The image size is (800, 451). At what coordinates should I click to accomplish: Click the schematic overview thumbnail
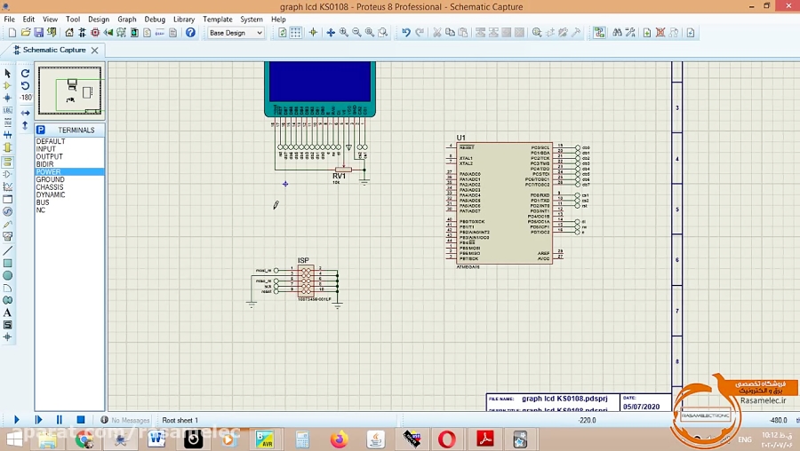pos(70,91)
